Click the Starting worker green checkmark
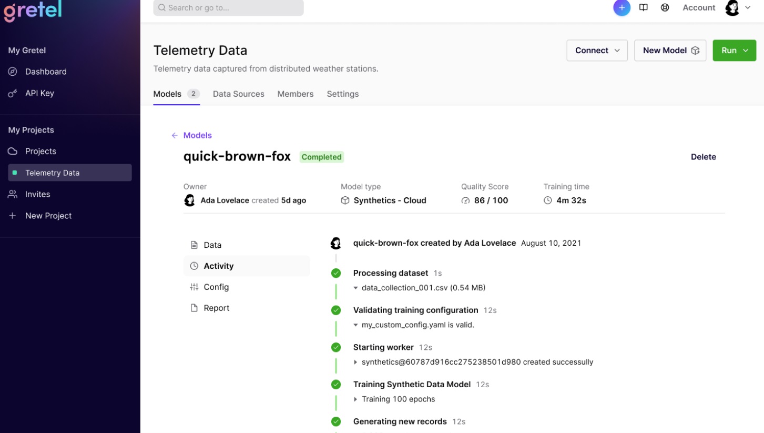Viewport: 764px width, 433px height. (336, 347)
